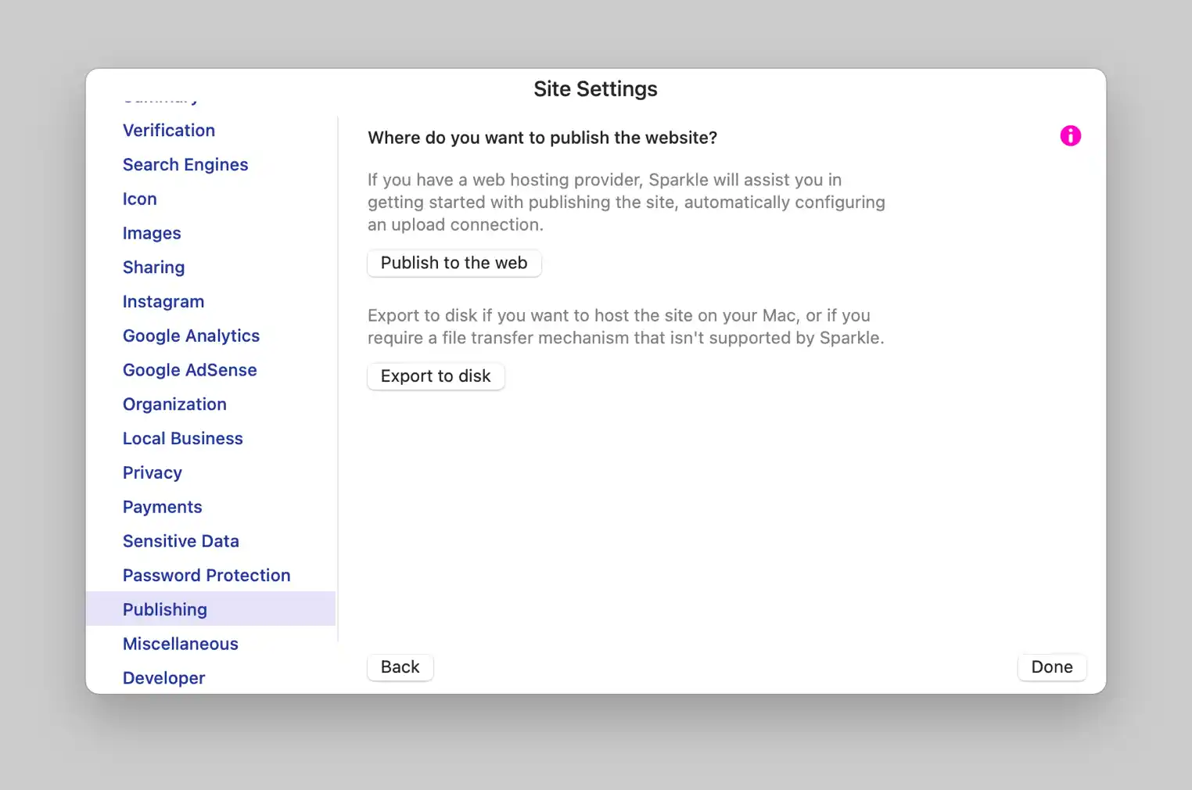
Task: Select Sensitive Data in the sidebar
Action: tap(181, 541)
